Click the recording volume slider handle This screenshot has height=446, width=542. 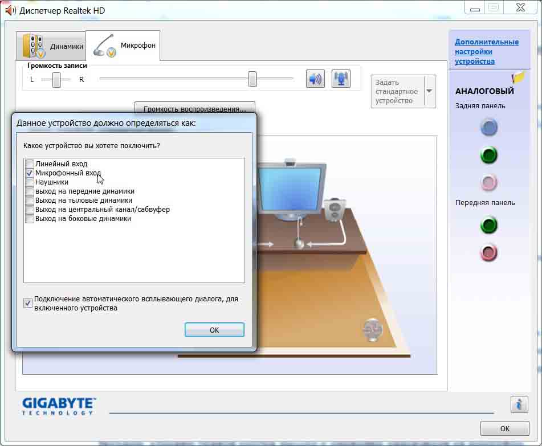[x=252, y=79]
